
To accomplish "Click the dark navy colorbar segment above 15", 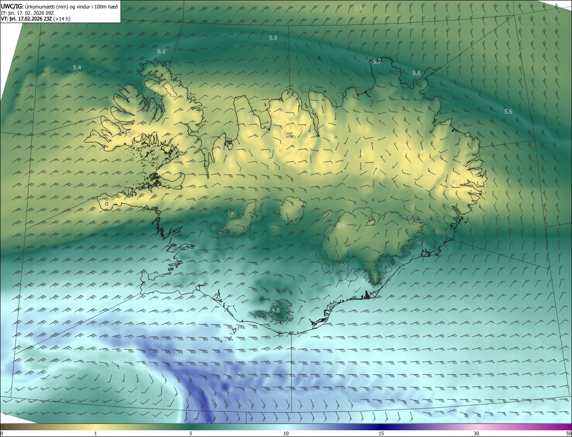I will pos(381,427).
